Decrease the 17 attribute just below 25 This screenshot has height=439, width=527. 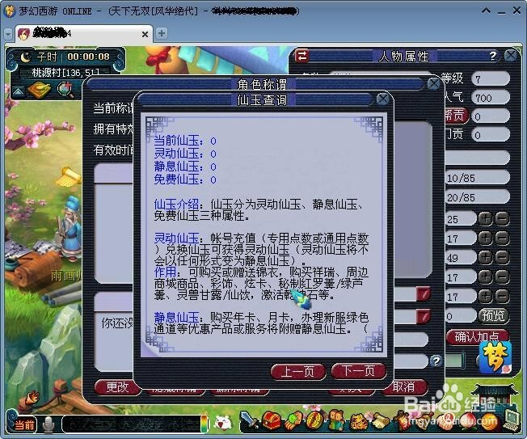(x=502, y=238)
